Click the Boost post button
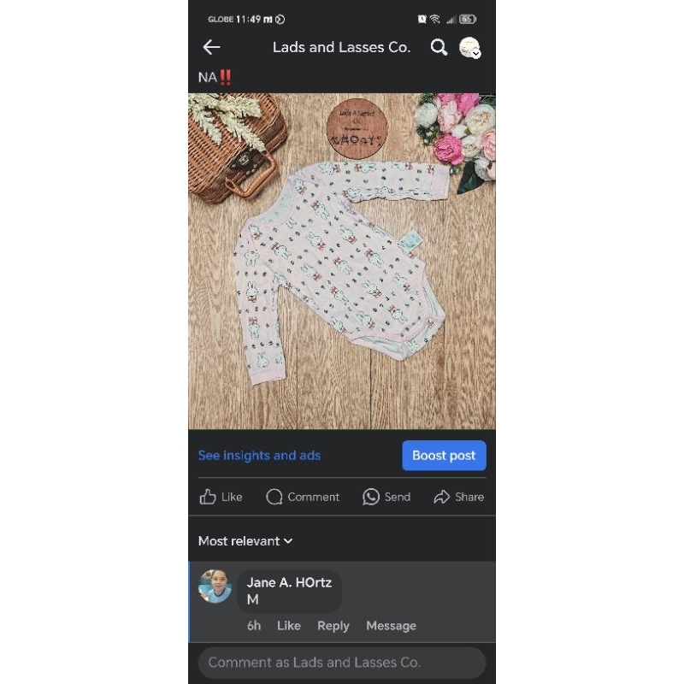The width and height of the screenshot is (684, 684). point(444,456)
